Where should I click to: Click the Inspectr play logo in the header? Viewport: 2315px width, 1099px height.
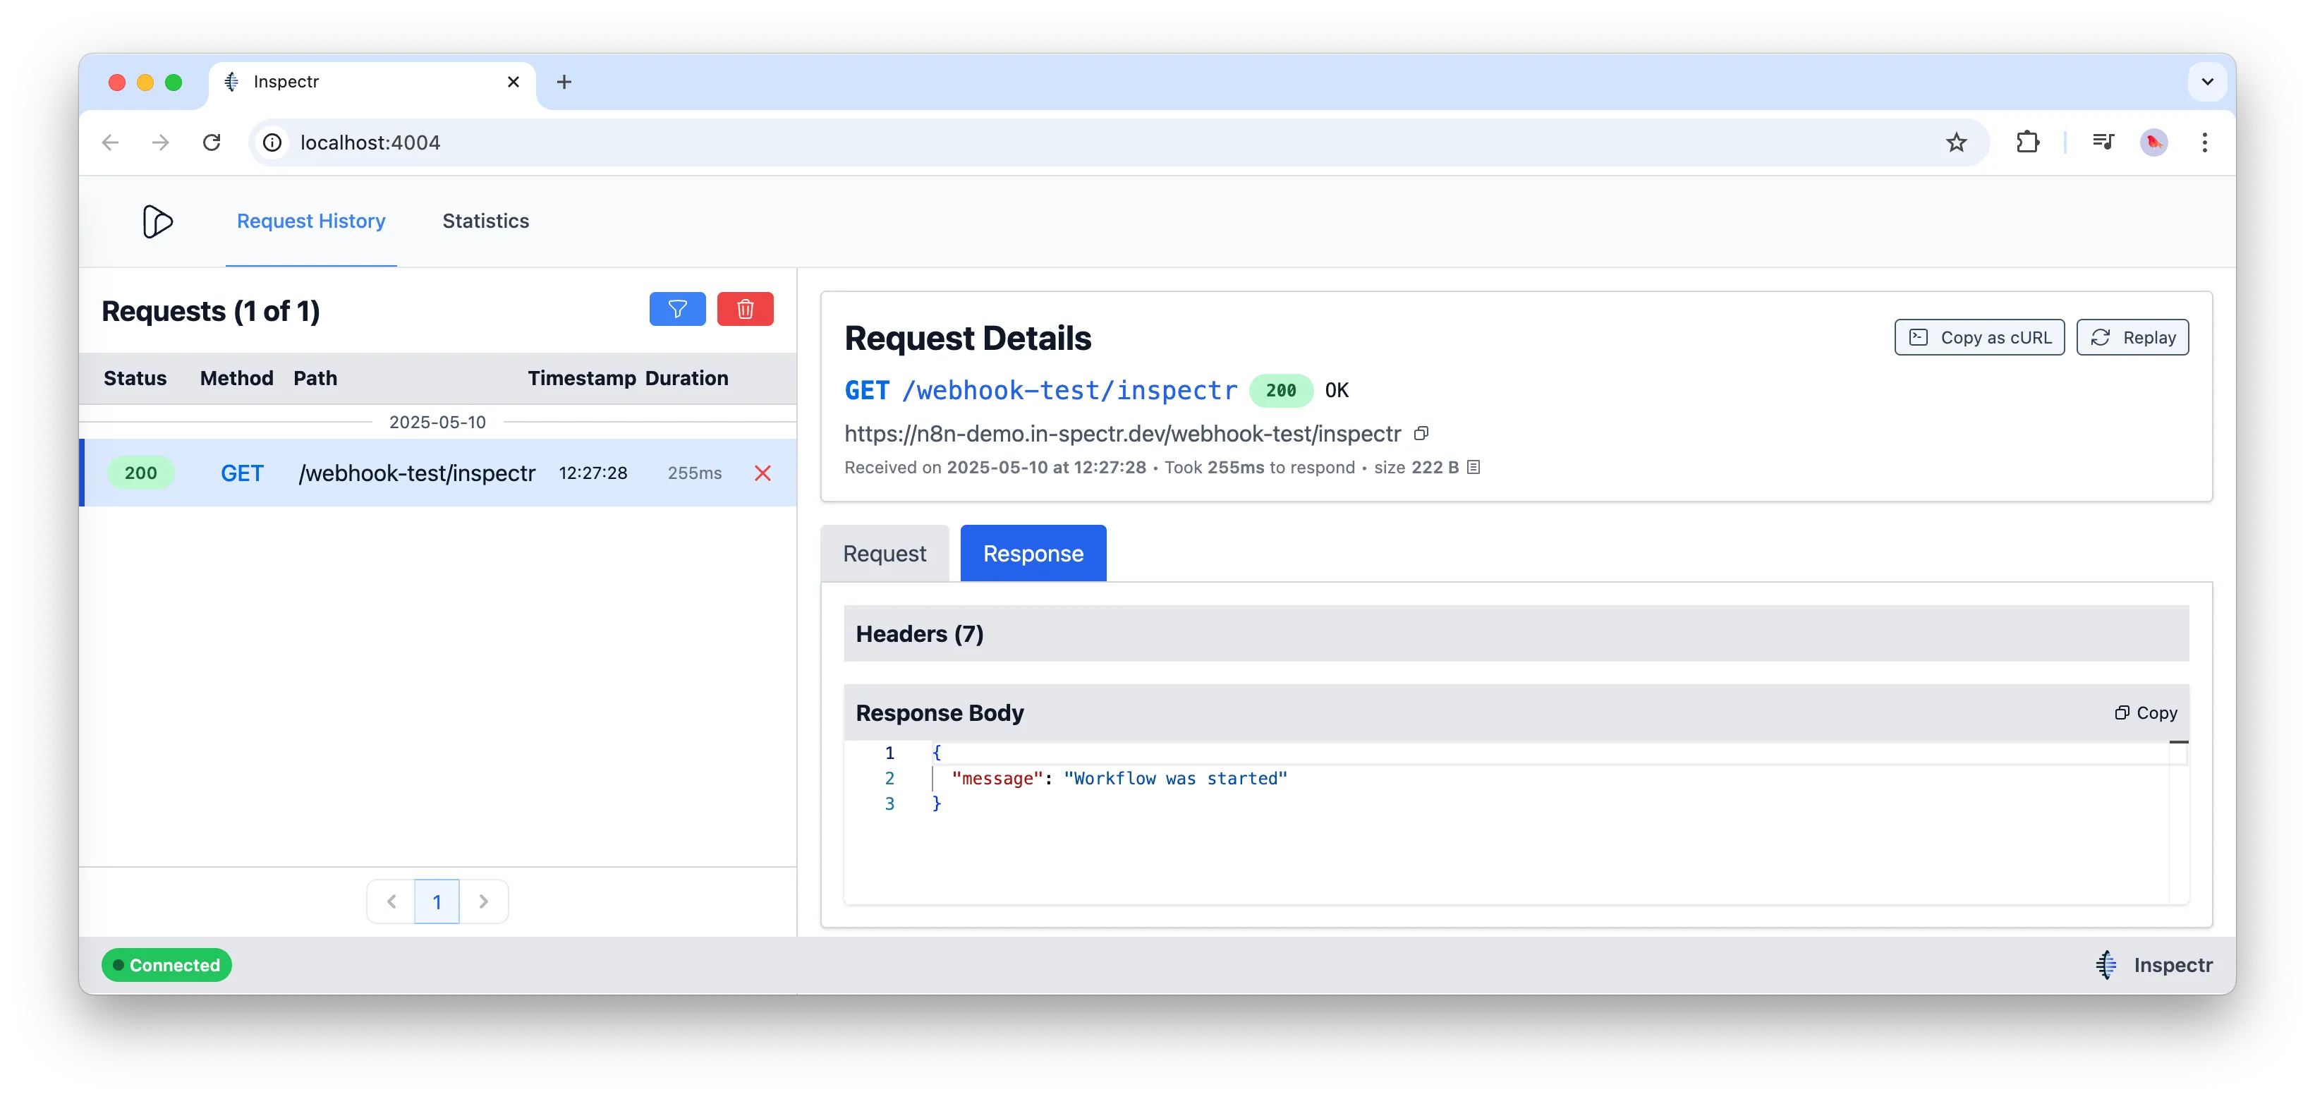(157, 221)
